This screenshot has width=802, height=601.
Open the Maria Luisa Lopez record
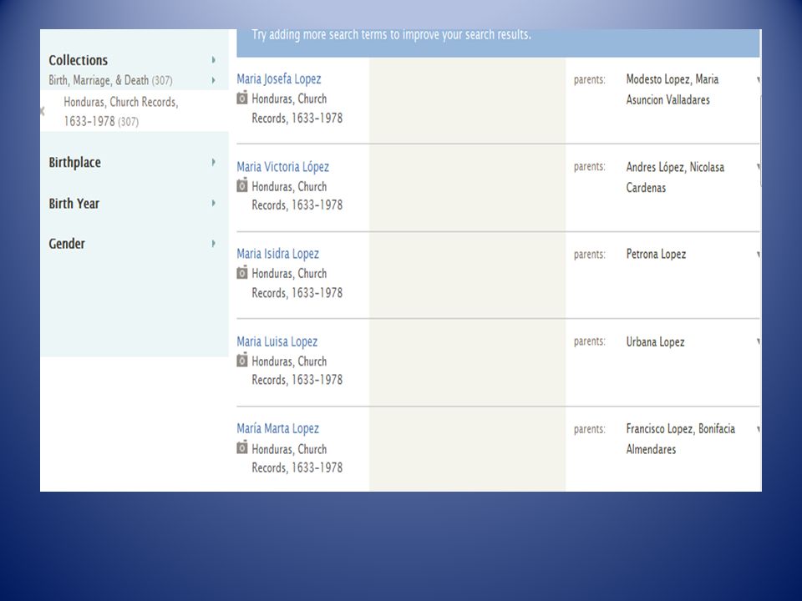coord(277,341)
